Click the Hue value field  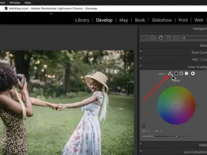pos(148,131)
